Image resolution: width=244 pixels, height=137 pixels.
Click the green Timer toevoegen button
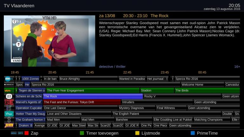tap(82, 133)
